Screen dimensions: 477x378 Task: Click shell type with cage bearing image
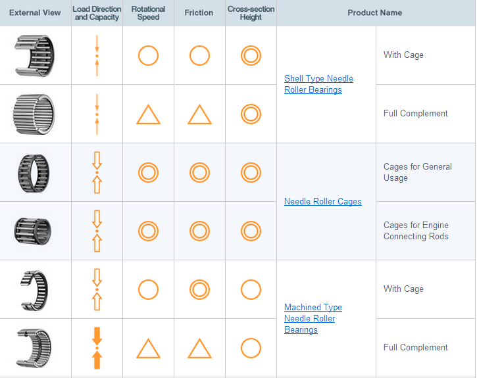pos(35,55)
